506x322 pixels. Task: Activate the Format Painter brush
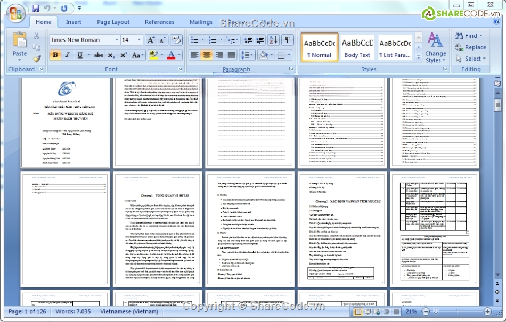point(36,59)
